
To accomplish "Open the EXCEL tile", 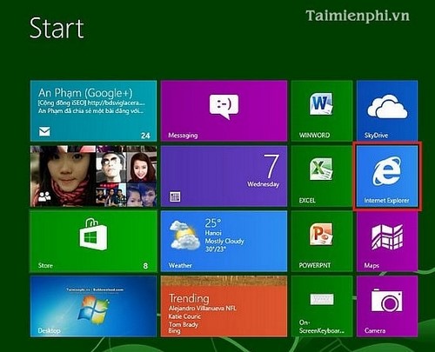I will pos(322,176).
